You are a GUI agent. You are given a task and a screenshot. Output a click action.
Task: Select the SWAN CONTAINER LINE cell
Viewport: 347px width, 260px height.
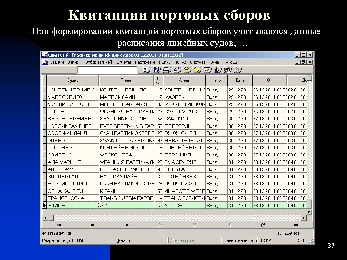tap(127, 141)
